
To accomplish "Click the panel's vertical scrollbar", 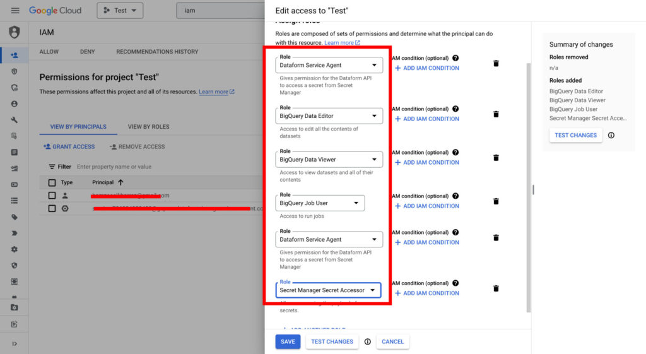I will coord(528,189).
